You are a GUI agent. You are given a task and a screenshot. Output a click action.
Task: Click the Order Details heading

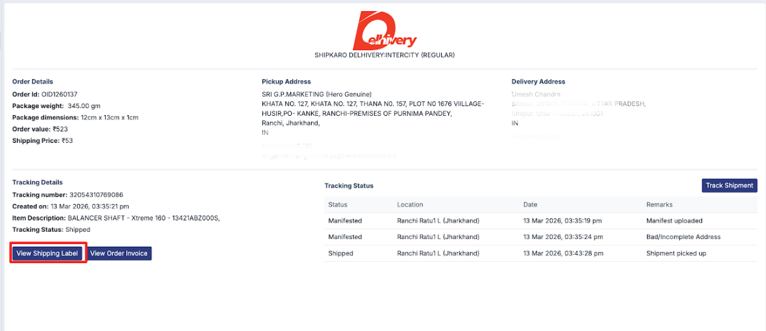click(33, 82)
